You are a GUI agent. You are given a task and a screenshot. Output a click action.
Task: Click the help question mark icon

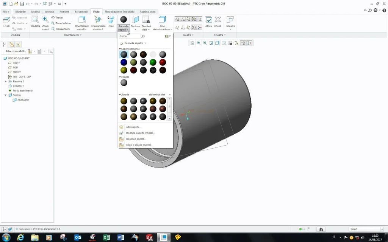(x=384, y=10)
